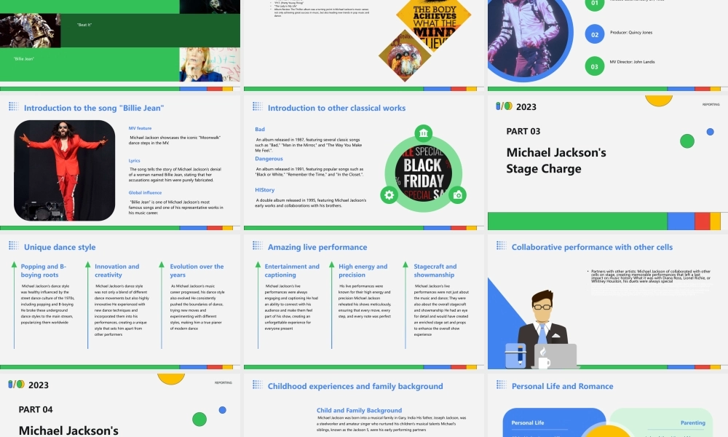728x437 pixels.
Task: Click 'Stagecraft and showmanship' column title
Action: click(x=435, y=271)
